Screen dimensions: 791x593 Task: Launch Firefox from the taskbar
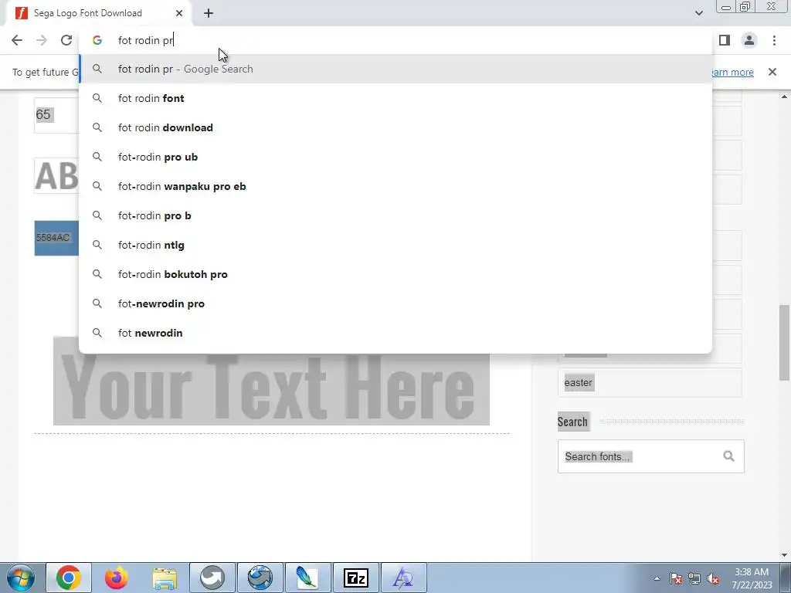point(117,578)
